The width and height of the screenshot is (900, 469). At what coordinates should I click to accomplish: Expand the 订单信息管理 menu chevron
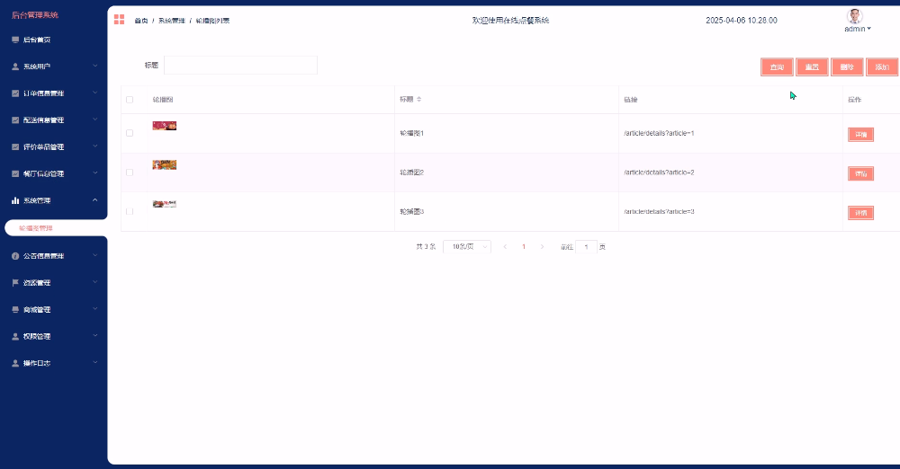[95, 93]
